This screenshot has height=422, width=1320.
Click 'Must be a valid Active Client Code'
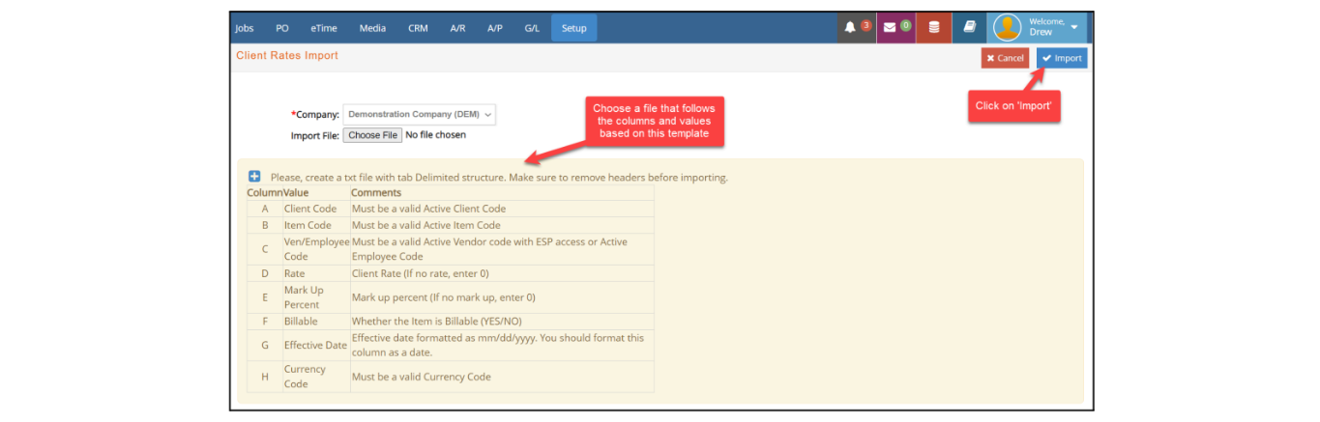(428, 209)
